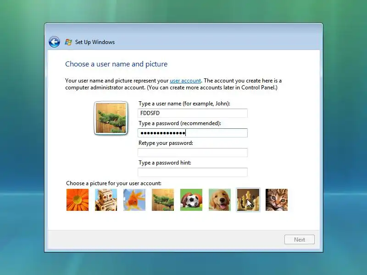This screenshot has height=275, width=367.
Task: Click the 'Set Up Windows' title text
Action: point(95,42)
